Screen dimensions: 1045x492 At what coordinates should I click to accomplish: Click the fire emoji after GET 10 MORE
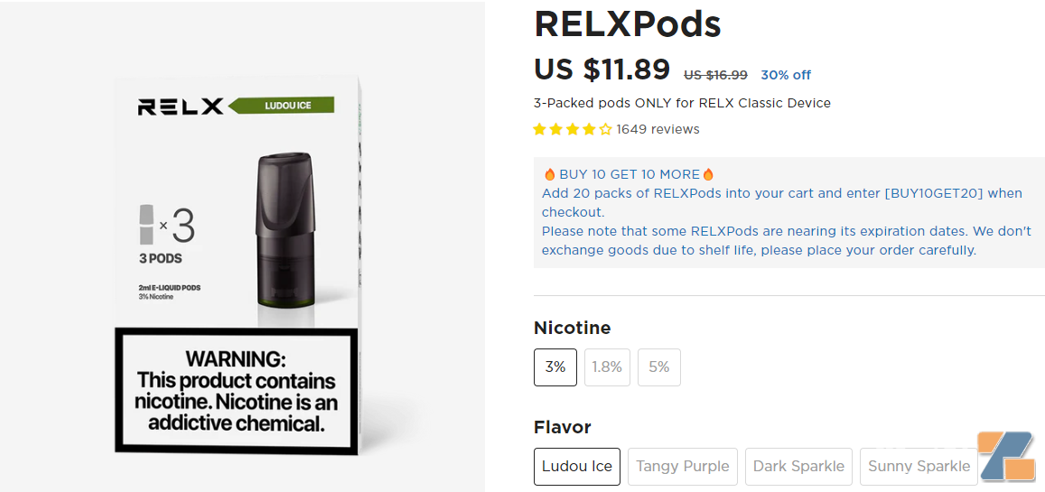709,174
